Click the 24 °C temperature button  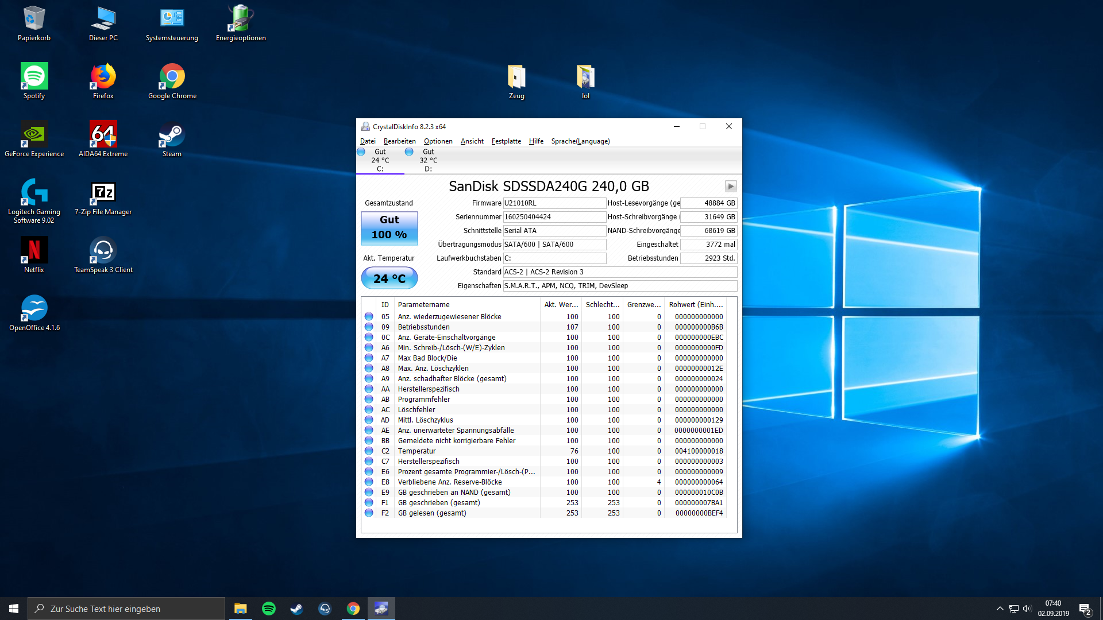pyautogui.click(x=389, y=278)
